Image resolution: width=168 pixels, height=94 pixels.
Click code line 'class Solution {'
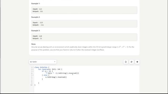42,67
